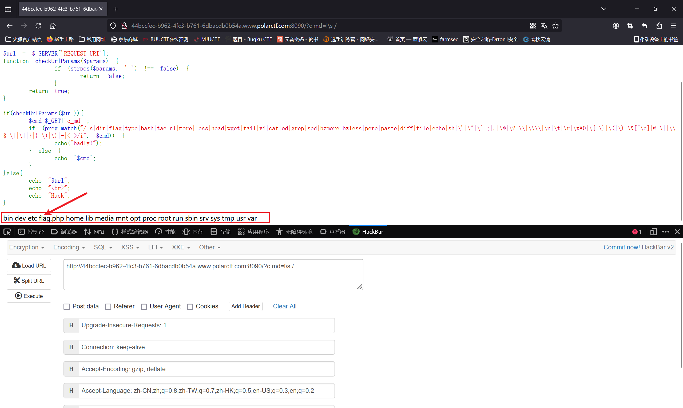Toggle responsive design mode icon
The height and width of the screenshot is (408, 683).
[654, 232]
